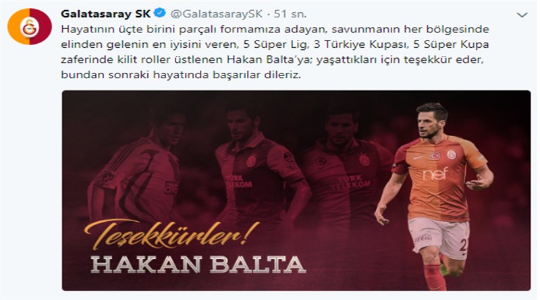This screenshot has width=540, height=300.
Task: Open the 51 sn. timestamp permalink
Action: (x=290, y=13)
